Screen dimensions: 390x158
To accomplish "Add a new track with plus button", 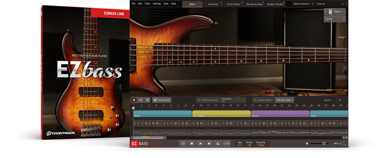I will coord(339,100).
